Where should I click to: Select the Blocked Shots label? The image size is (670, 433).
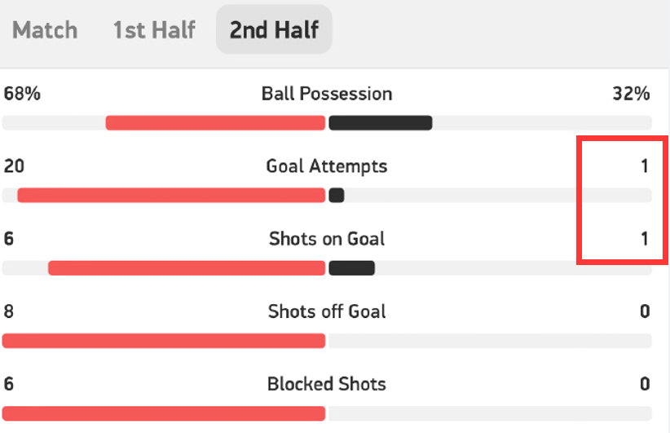coord(327,384)
